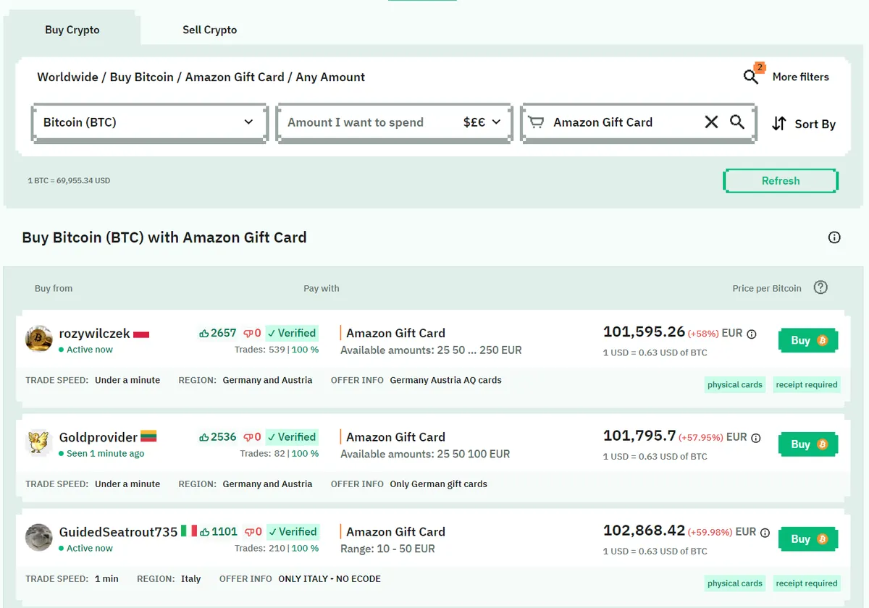The height and width of the screenshot is (608, 869).
Task: Click the Sort By arrows icon
Action: click(779, 124)
